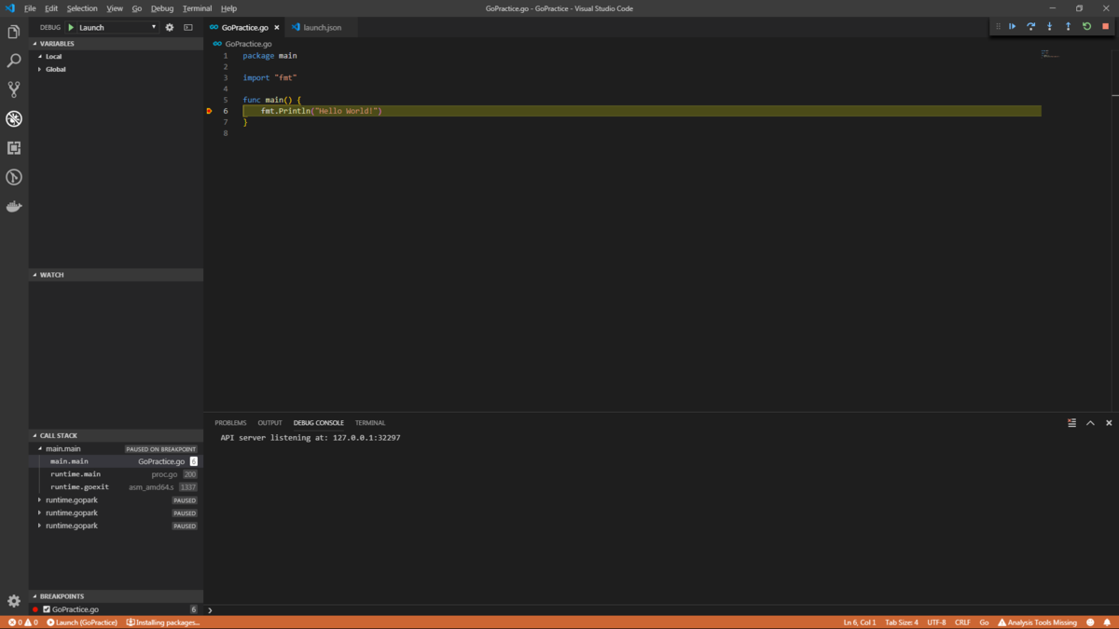The height and width of the screenshot is (629, 1119).
Task: Click the breakpoint marker on line 6 gutter
Action: tap(210, 111)
